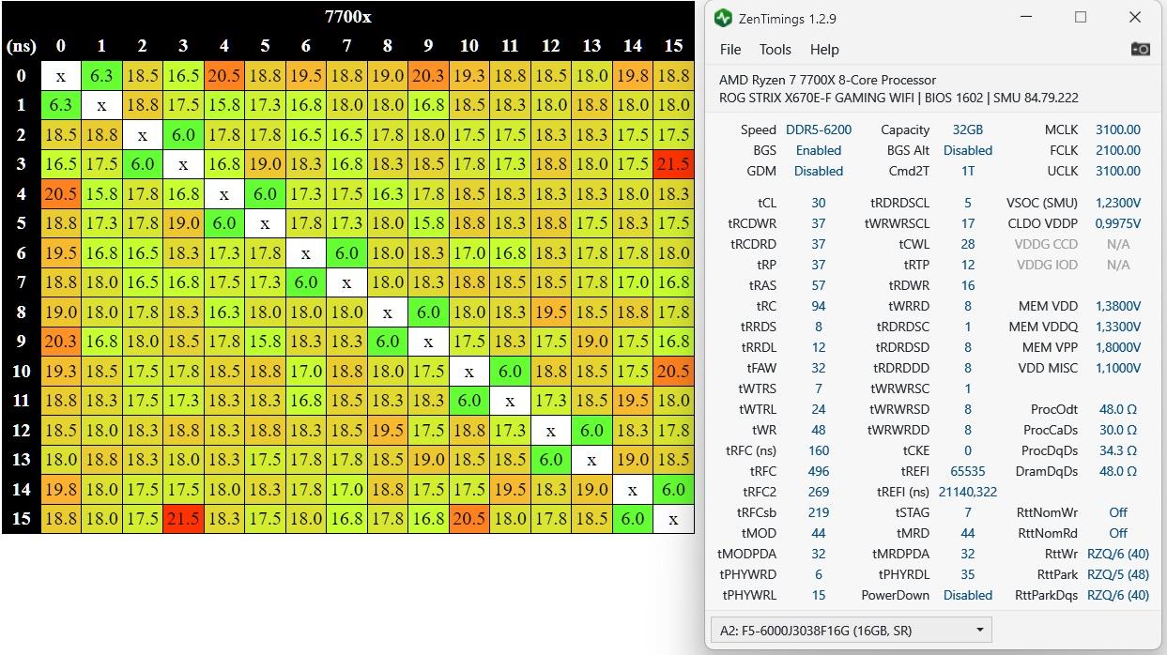1167x655 pixels.
Task: Select the ProcDqDs value 34.3 Ω
Action: pyautogui.click(x=1118, y=450)
